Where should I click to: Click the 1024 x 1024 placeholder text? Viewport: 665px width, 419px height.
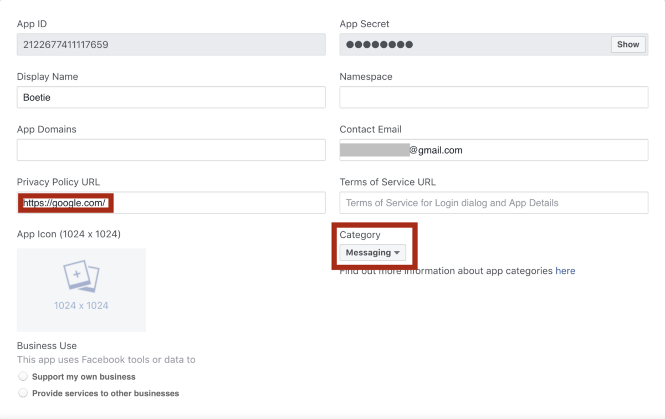click(x=81, y=305)
